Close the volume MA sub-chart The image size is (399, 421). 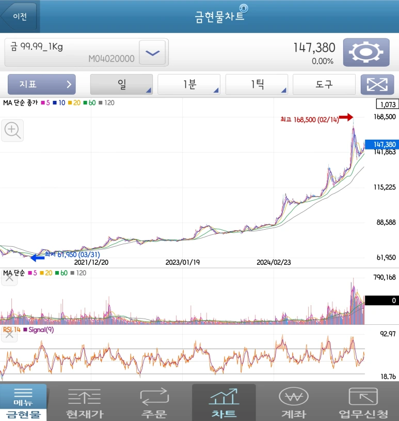click(9, 278)
